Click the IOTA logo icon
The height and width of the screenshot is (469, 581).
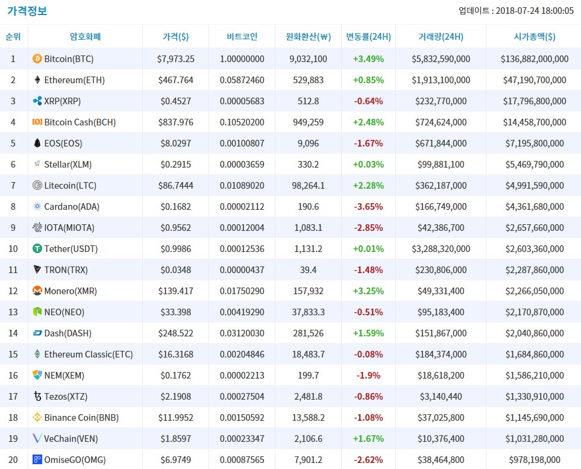click(x=37, y=228)
